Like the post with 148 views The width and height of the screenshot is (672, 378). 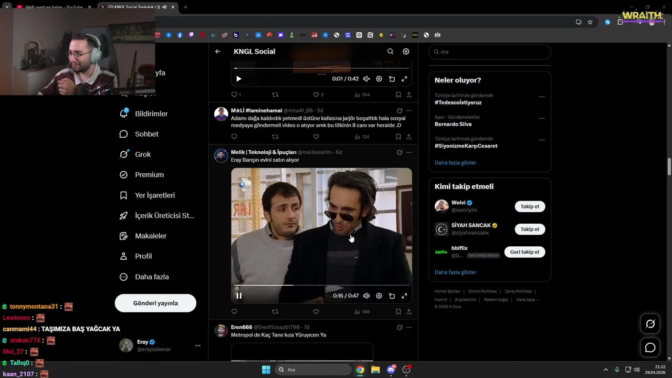pyautogui.click(x=316, y=311)
